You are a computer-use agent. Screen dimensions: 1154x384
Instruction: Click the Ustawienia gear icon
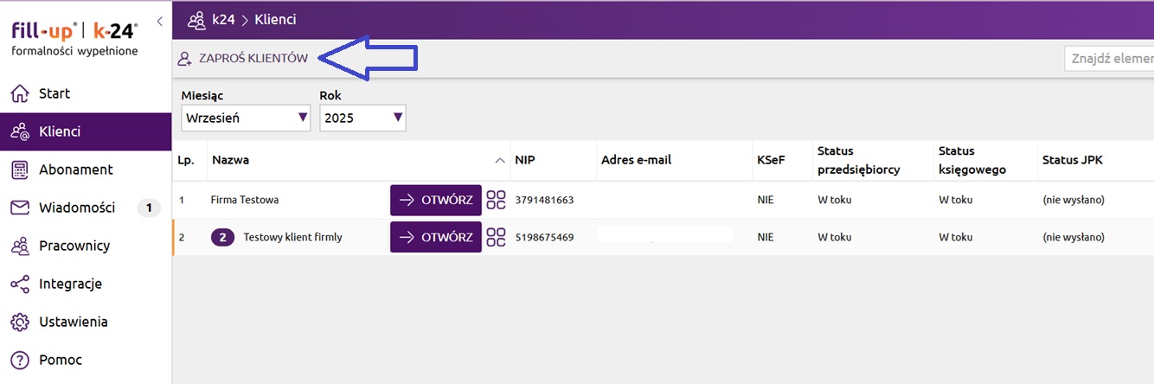coord(19,322)
